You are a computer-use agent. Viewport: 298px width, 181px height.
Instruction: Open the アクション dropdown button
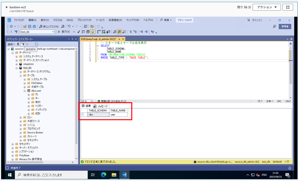(267, 7)
